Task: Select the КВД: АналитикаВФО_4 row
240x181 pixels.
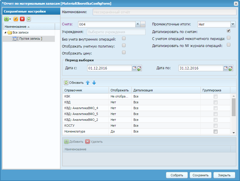Action: [146, 108]
